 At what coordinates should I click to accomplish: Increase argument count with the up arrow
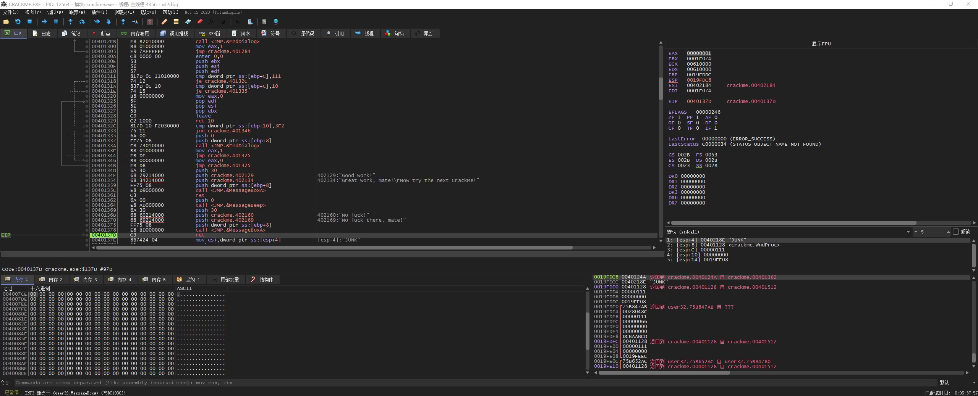click(x=948, y=231)
